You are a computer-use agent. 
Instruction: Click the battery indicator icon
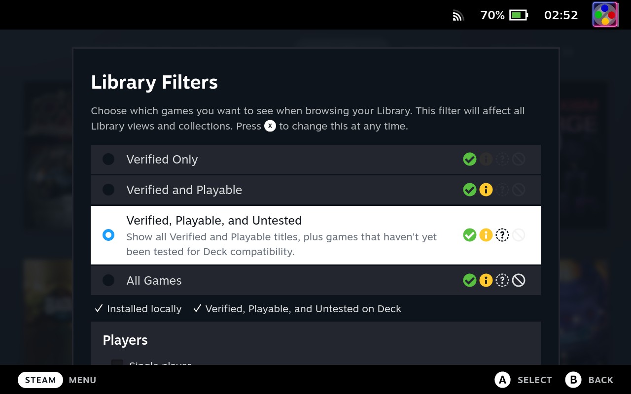pyautogui.click(x=519, y=15)
